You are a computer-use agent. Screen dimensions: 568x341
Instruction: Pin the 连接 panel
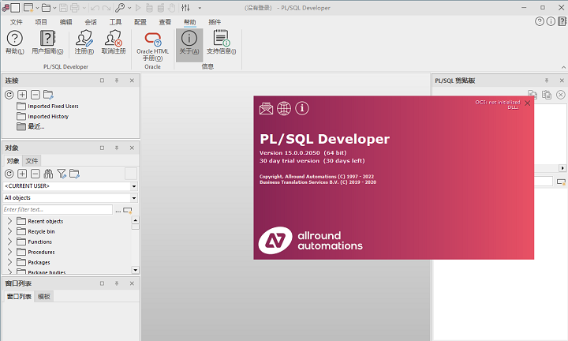click(x=117, y=81)
